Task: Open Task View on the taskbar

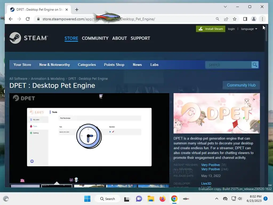Action: click(x=127, y=199)
